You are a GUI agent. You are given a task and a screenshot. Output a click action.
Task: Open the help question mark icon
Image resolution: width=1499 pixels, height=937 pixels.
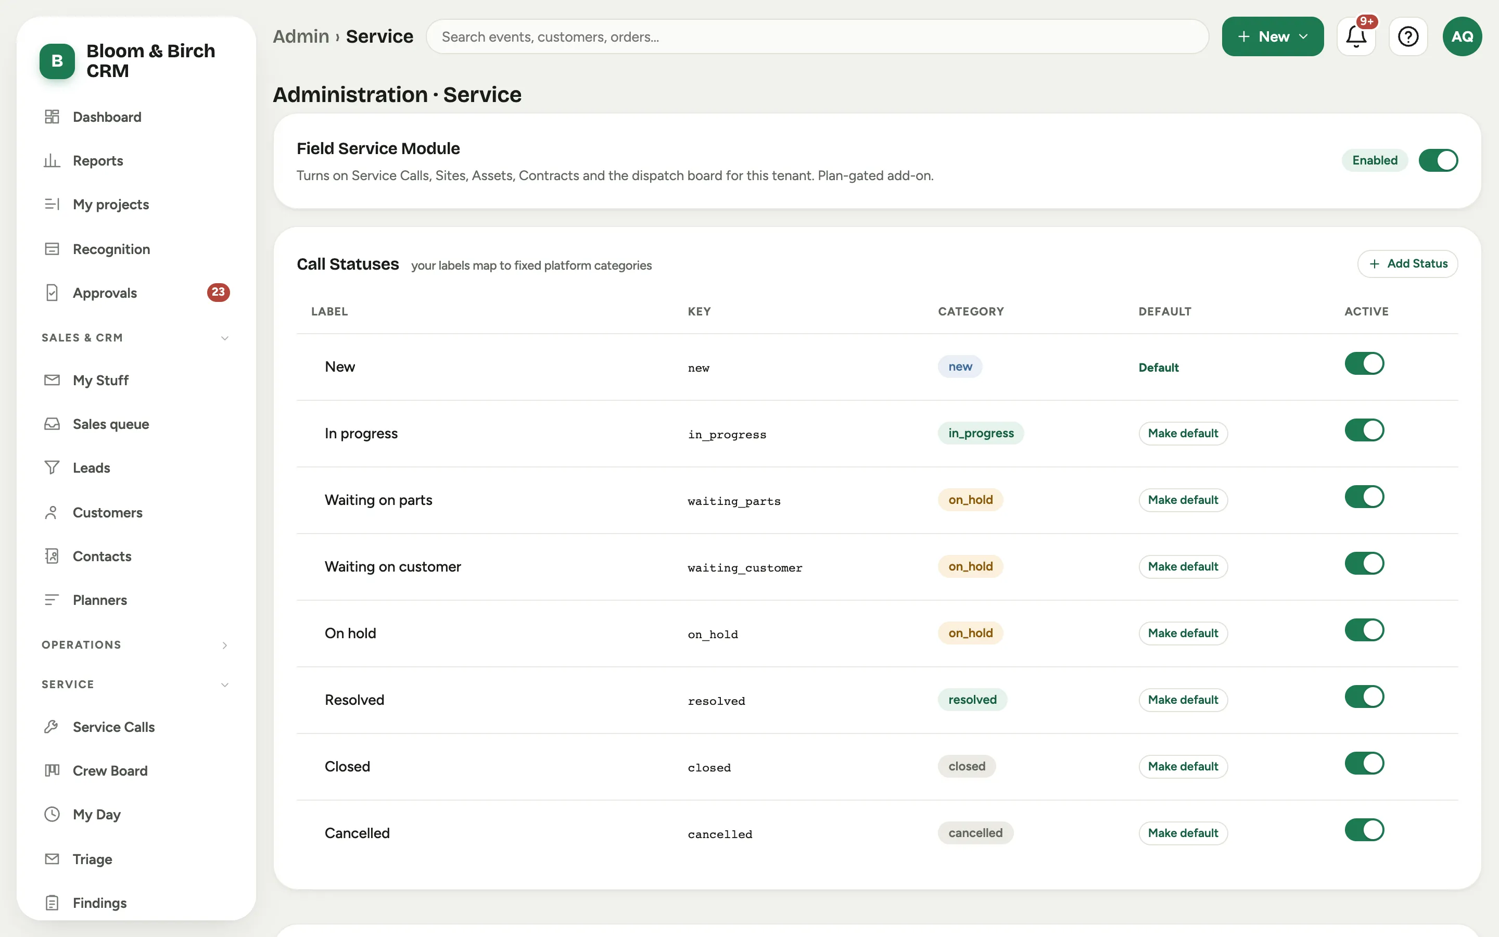[x=1408, y=36]
